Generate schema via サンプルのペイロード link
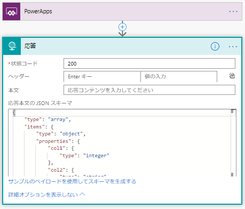This screenshot has height=209, width=245. [72, 181]
